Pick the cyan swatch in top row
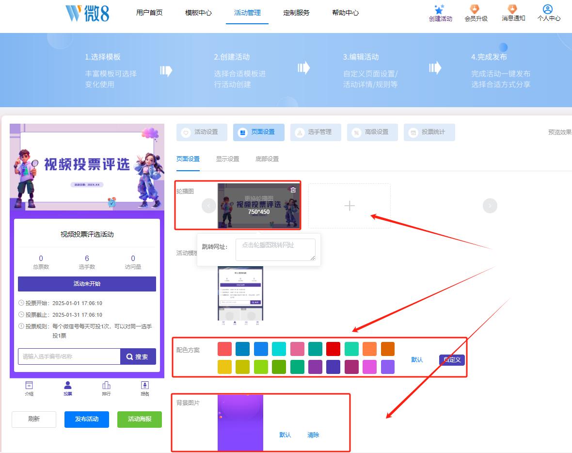This screenshot has width=572, height=453. (x=279, y=349)
